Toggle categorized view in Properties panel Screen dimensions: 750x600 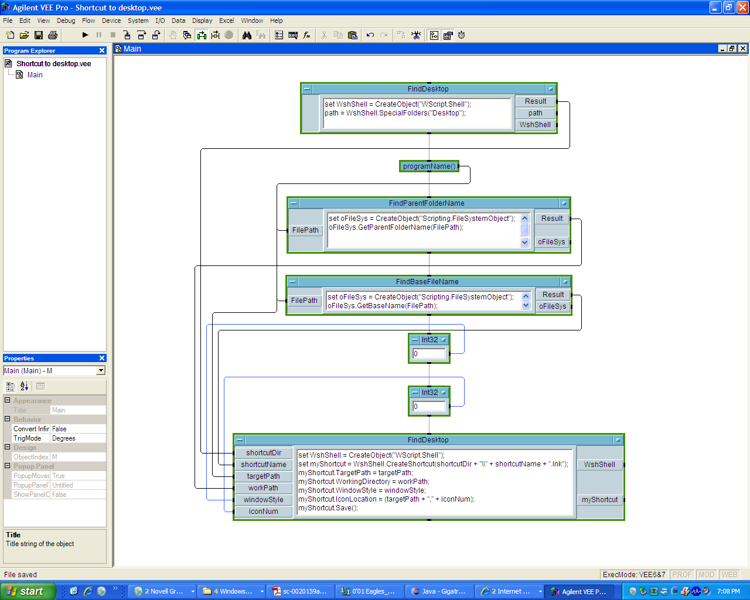pos(11,386)
